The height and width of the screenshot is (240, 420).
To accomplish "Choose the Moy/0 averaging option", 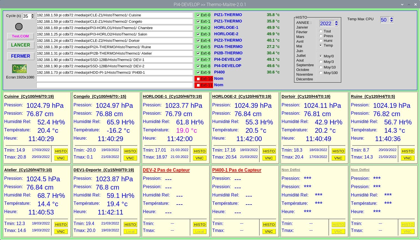I will coord(321,56).
